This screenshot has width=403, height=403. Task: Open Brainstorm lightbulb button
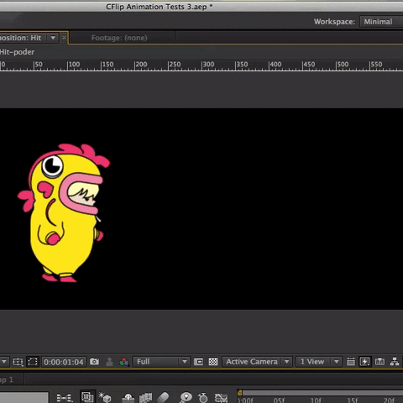[186, 397]
